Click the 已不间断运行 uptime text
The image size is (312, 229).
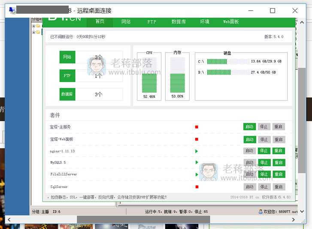coord(78,37)
